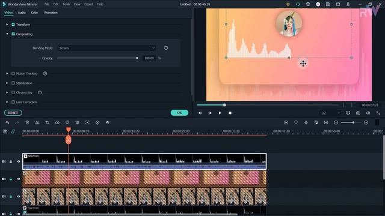Click the Stop button in preview
385x216 pixels.
tap(230, 113)
